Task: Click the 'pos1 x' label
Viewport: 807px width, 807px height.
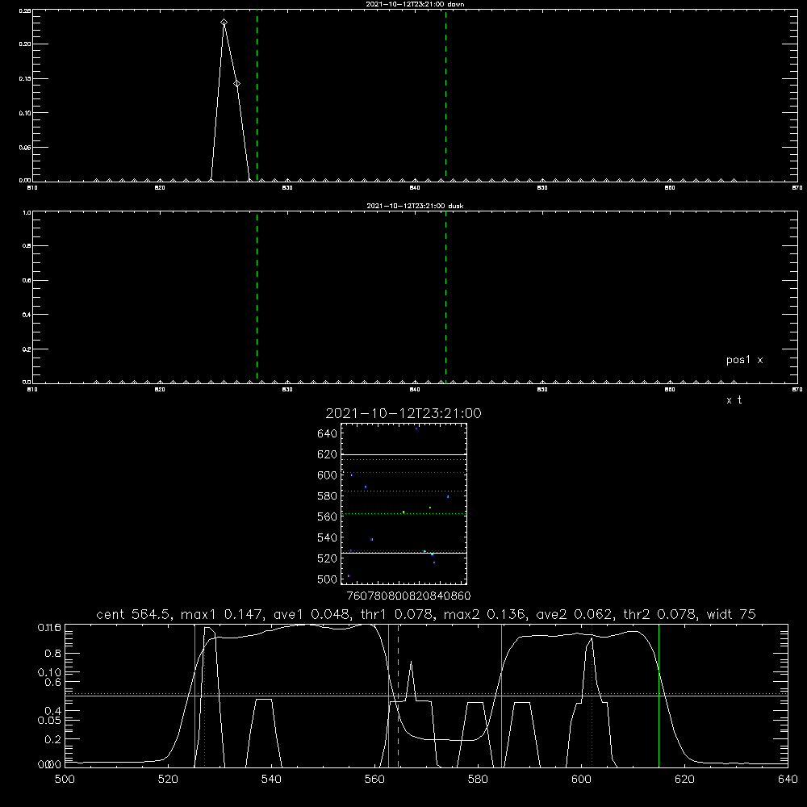Action: click(744, 360)
